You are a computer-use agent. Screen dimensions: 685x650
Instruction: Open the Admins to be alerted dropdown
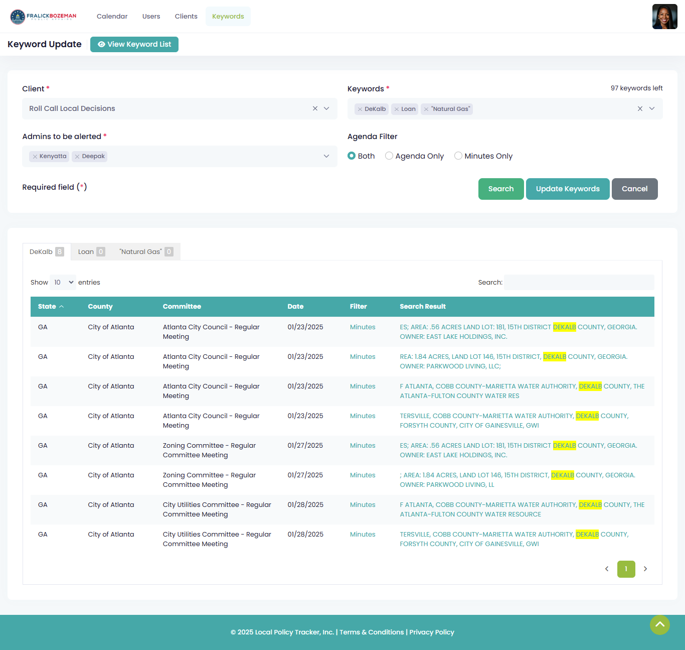326,156
